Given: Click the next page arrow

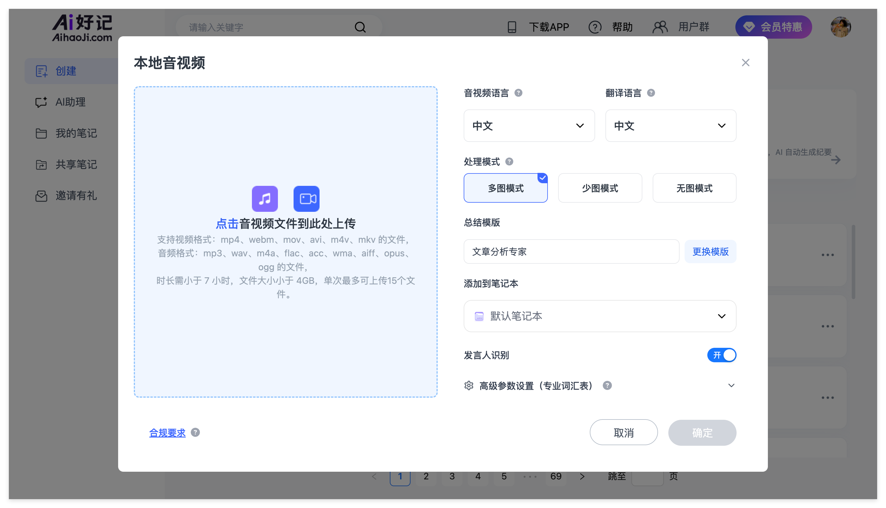Looking at the screenshot, I should [x=582, y=476].
